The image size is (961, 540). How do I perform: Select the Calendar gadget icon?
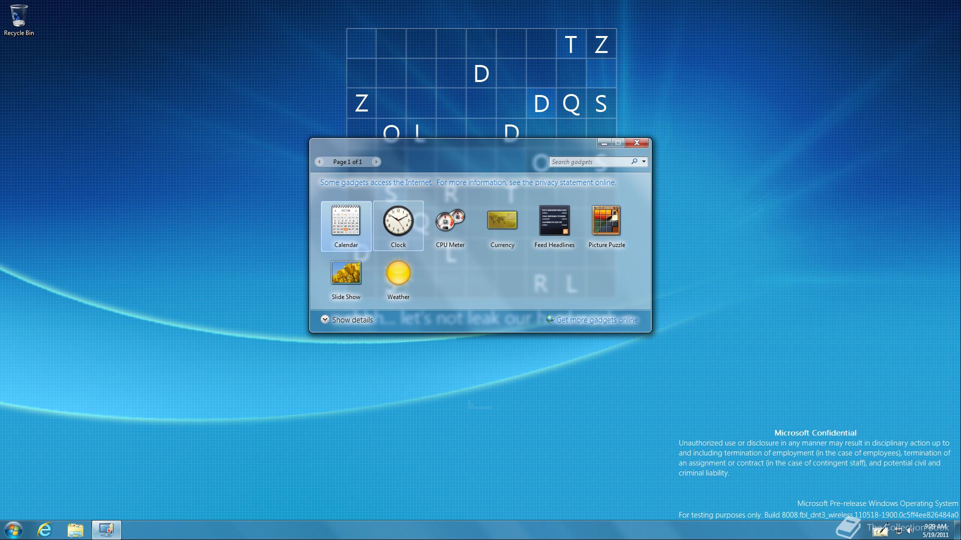(346, 220)
